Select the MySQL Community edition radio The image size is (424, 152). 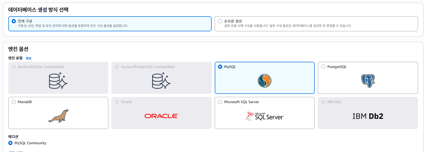point(10,143)
